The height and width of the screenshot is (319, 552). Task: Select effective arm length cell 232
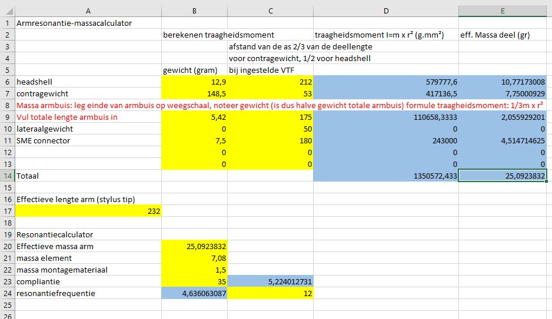(x=88, y=211)
